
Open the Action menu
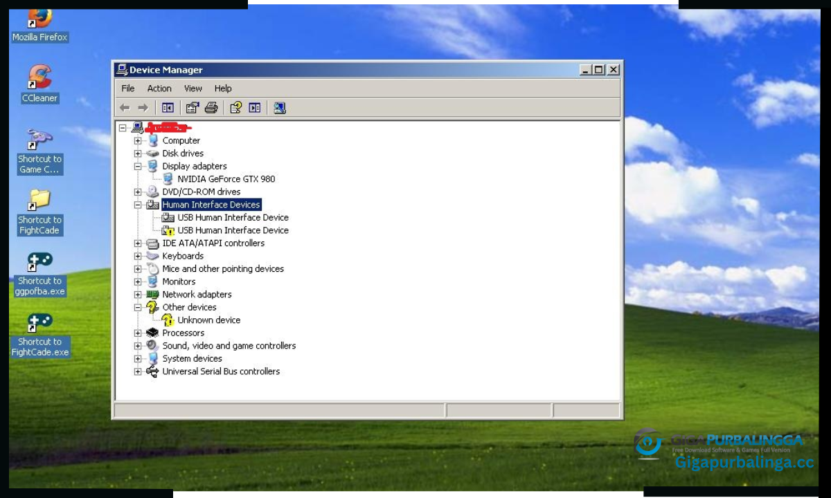[x=159, y=89]
